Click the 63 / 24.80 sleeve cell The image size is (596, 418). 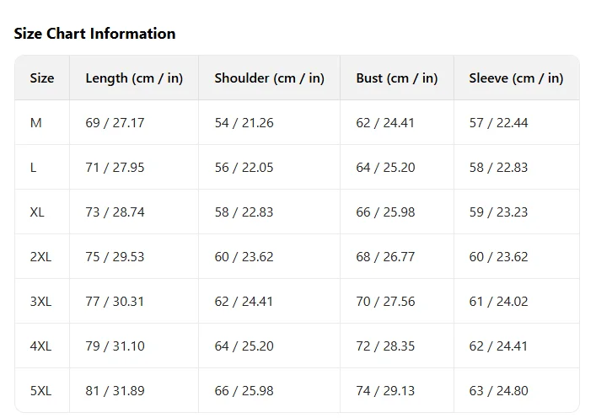click(498, 391)
